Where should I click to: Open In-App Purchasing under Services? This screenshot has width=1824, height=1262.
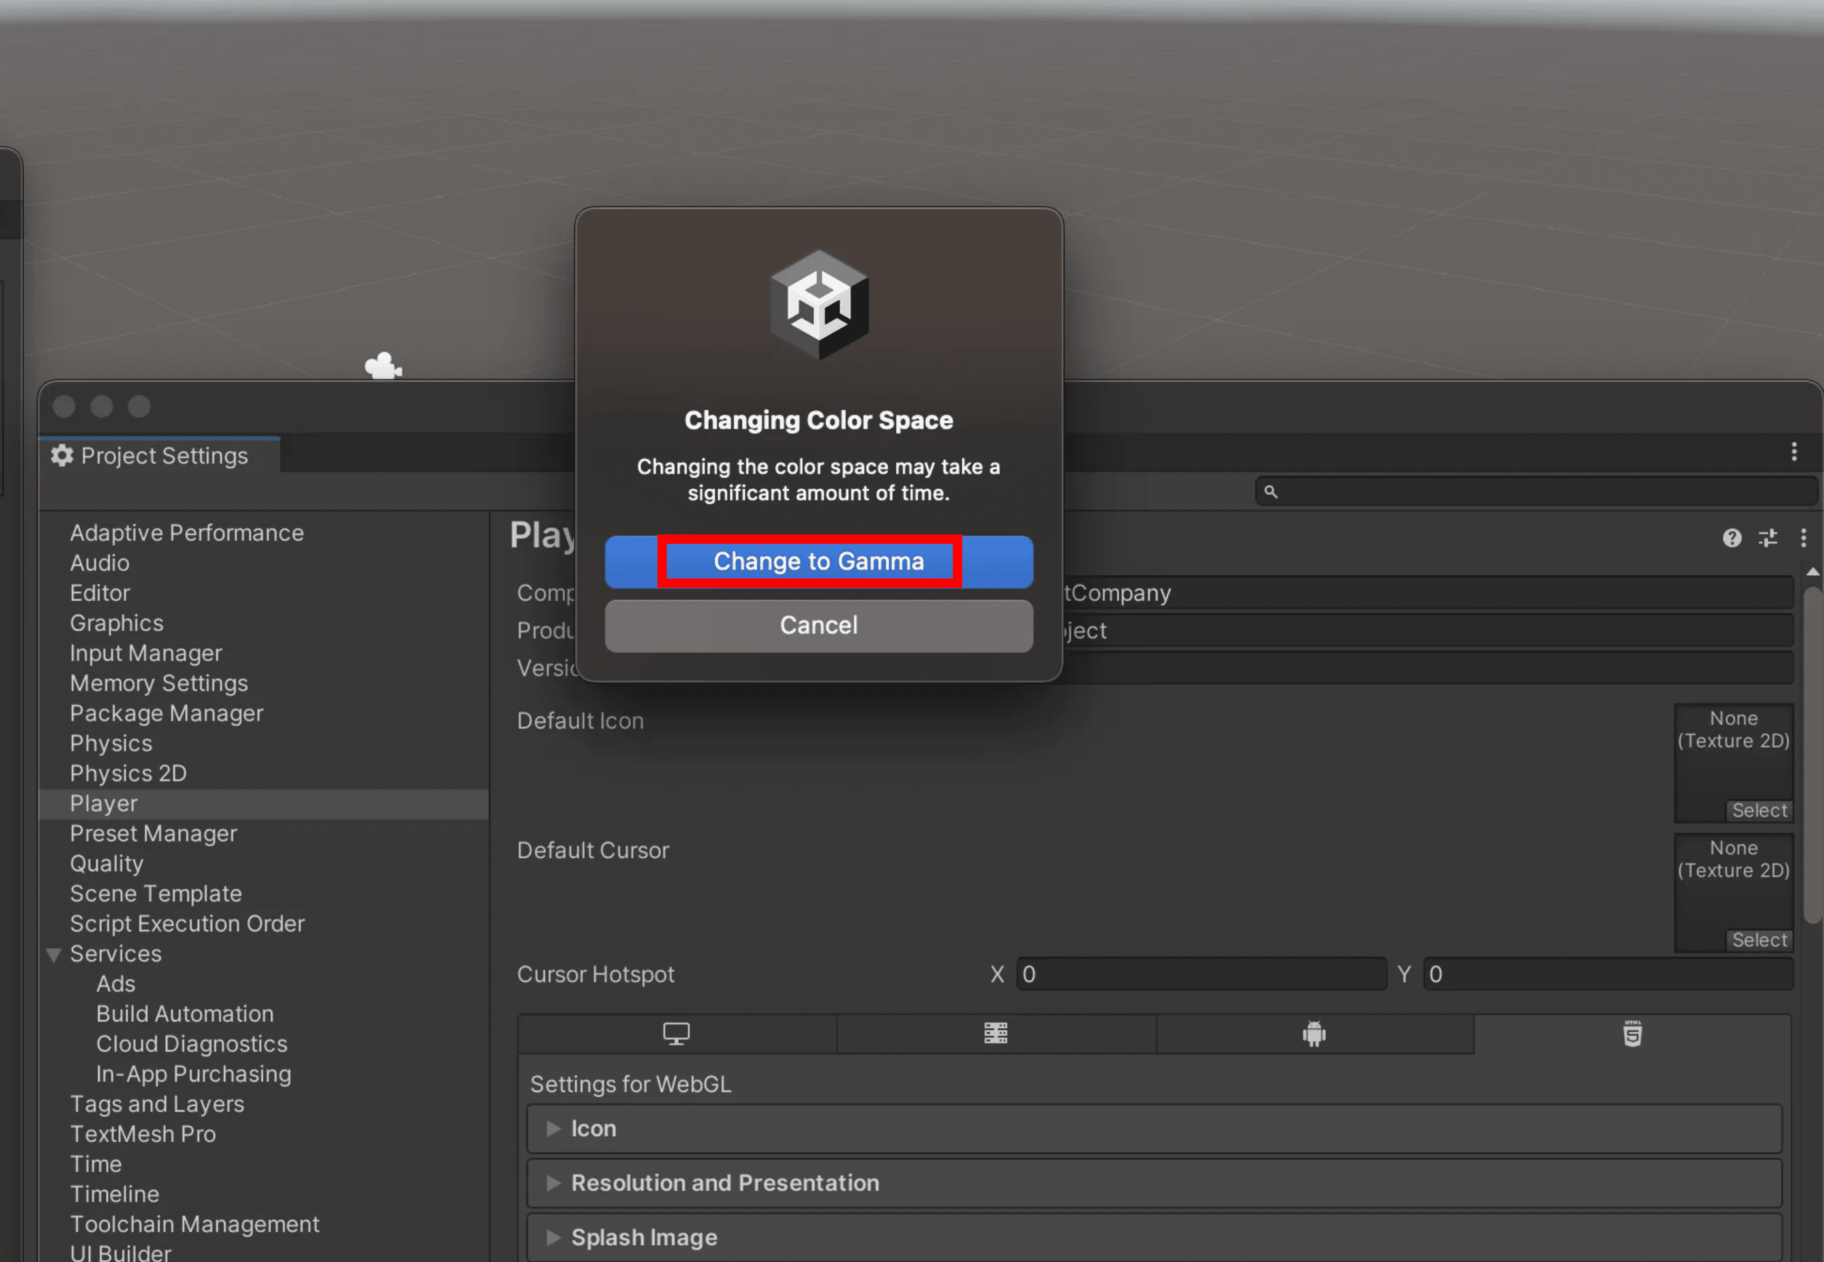(194, 1074)
